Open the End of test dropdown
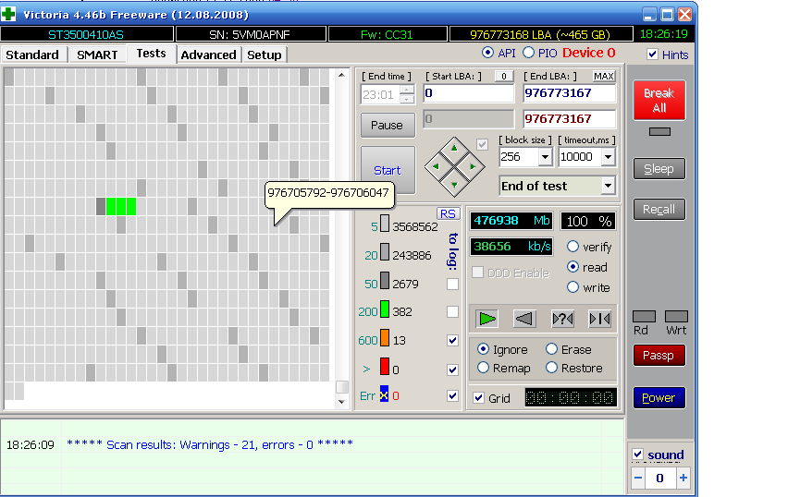This screenshot has width=788, height=497. pyautogui.click(x=607, y=186)
